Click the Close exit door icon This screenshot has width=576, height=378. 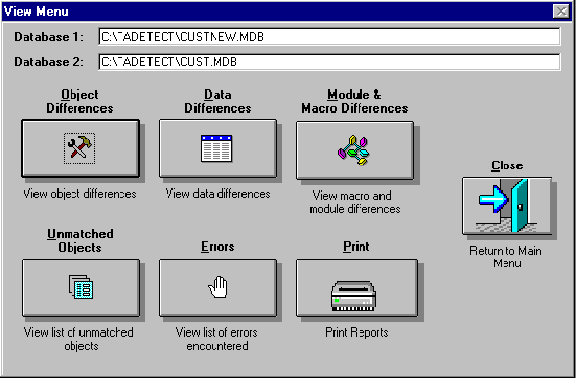point(507,206)
